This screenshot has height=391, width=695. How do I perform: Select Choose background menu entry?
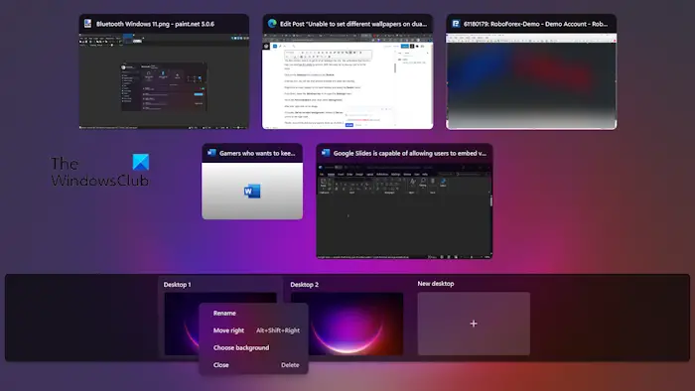pos(241,347)
